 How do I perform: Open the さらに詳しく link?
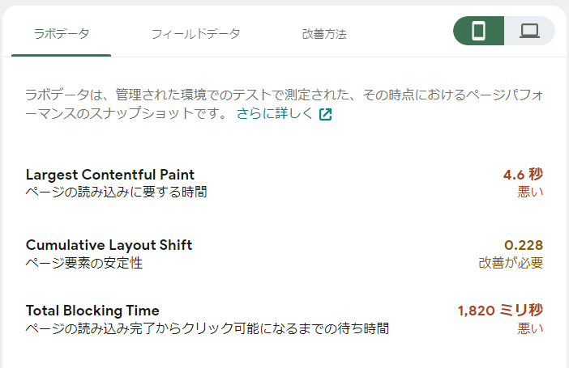[x=274, y=114]
